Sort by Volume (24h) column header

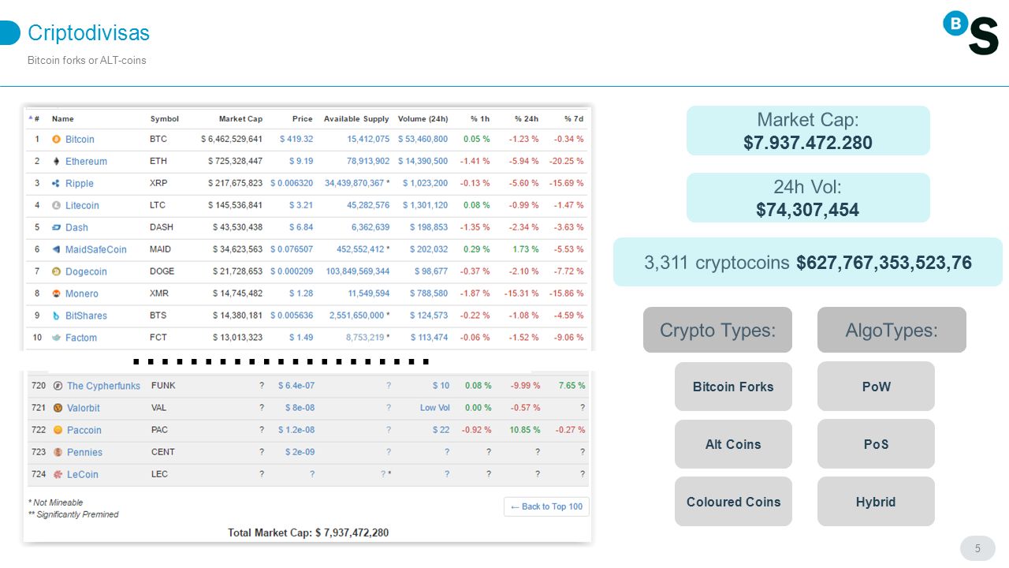coord(423,118)
